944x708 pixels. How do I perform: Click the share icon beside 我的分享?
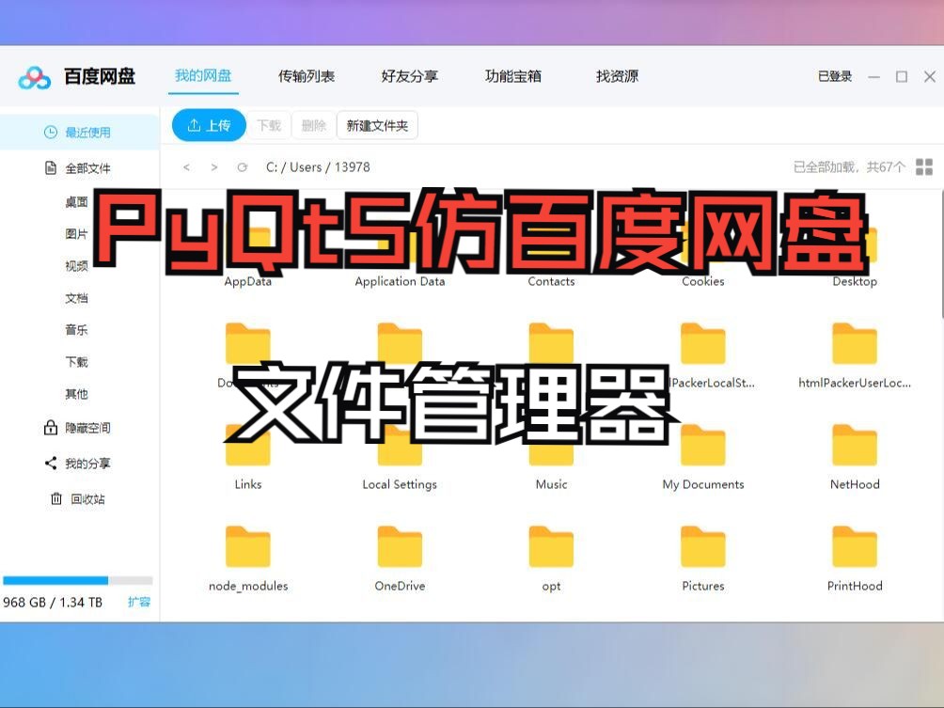51,463
